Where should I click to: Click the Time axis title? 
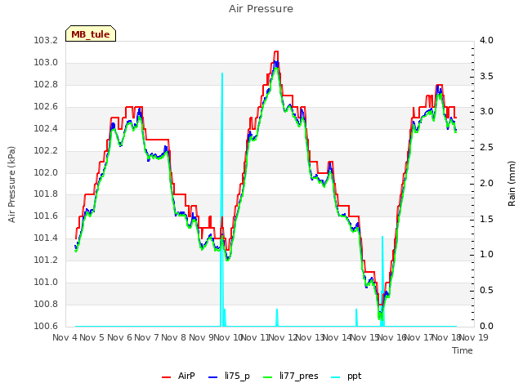[463, 350]
